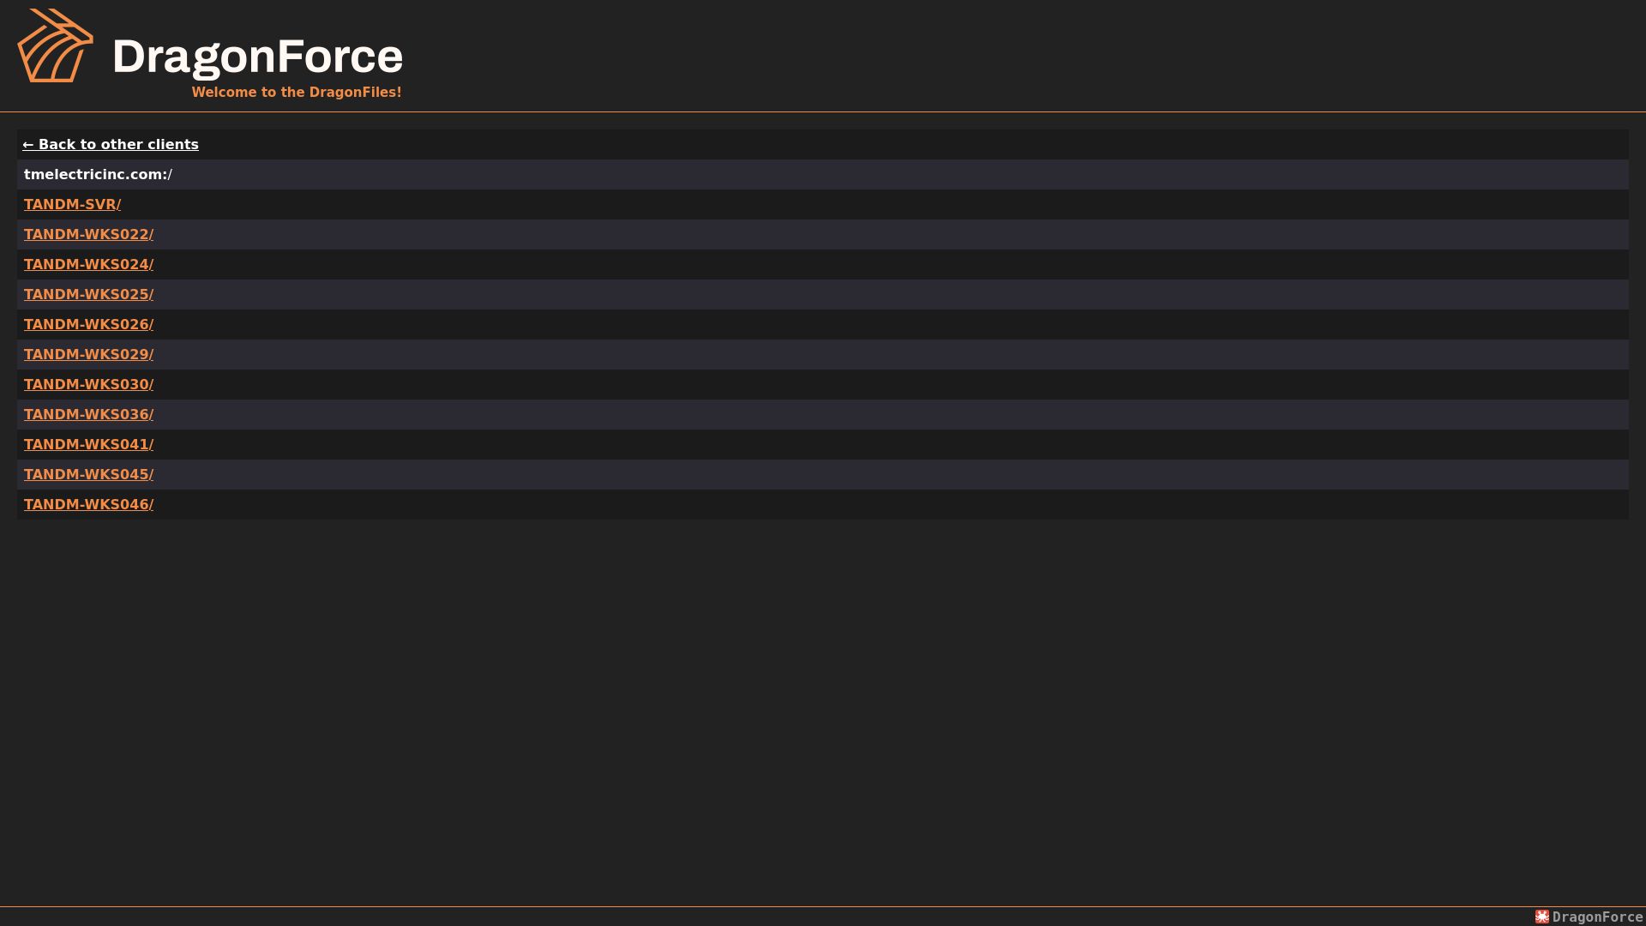Open the TANDM-WKS046/ entry
Image resolution: width=1646 pixels, height=926 pixels.
coord(88,505)
